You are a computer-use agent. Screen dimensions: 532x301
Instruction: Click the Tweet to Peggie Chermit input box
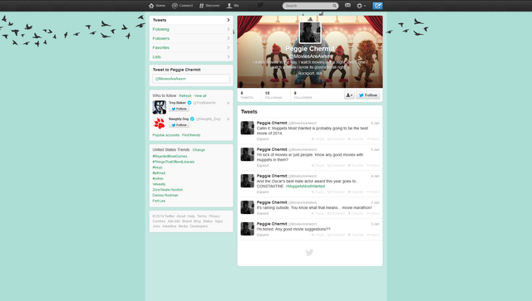191,79
